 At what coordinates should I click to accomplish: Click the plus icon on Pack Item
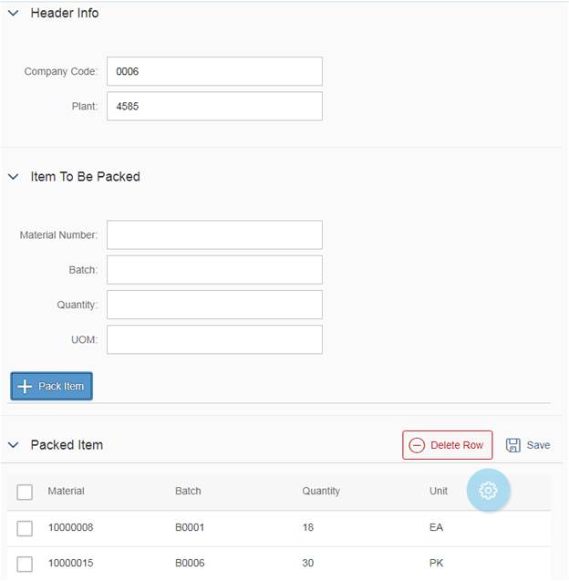[25, 386]
